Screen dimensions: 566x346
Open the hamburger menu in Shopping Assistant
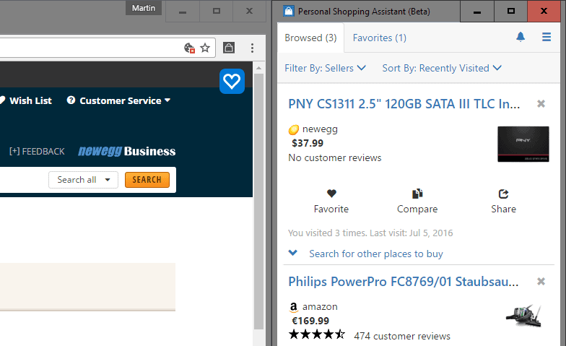tap(547, 38)
